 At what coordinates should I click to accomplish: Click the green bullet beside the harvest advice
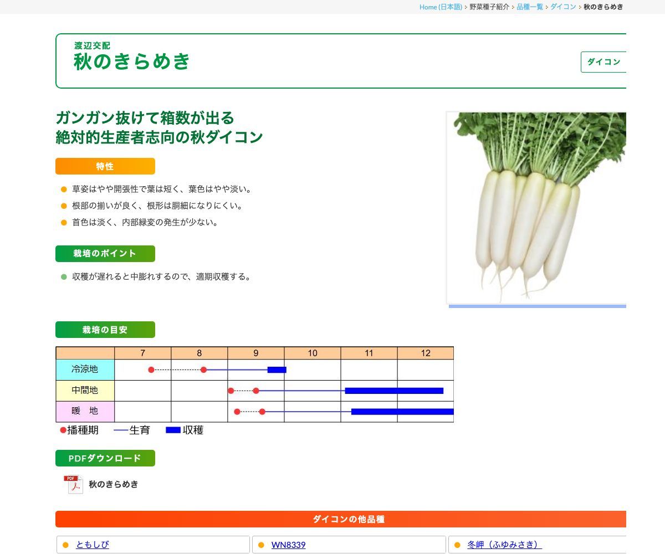pos(62,276)
